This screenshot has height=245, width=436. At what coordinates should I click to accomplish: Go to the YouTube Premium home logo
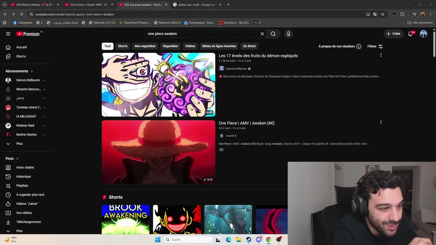[x=28, y=34]
